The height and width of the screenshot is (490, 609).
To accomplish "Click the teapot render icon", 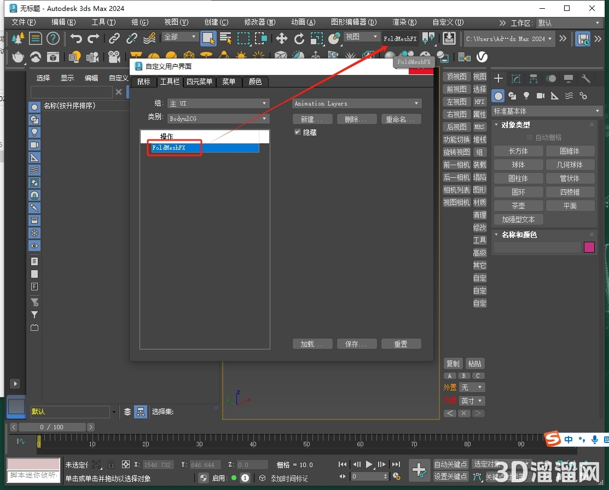I will 18,57.
